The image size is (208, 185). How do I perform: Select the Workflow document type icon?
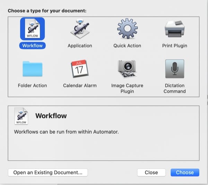32,29
